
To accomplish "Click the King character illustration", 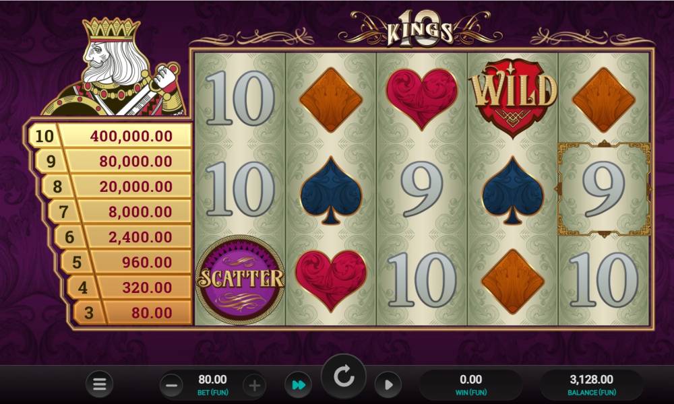I will (x=115, y=68).
